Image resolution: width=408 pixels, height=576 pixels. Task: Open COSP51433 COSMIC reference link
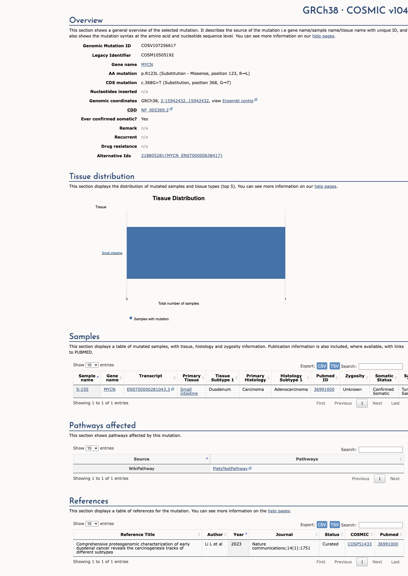[x=360, y=544]
